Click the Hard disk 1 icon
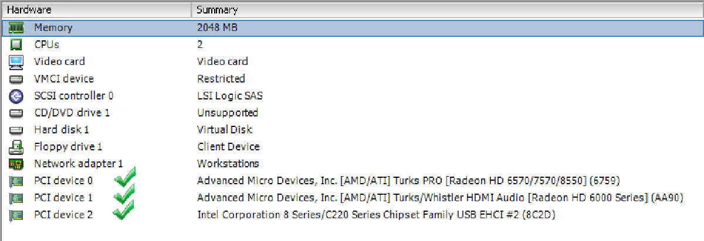704x241 pixels. [16, 129]
